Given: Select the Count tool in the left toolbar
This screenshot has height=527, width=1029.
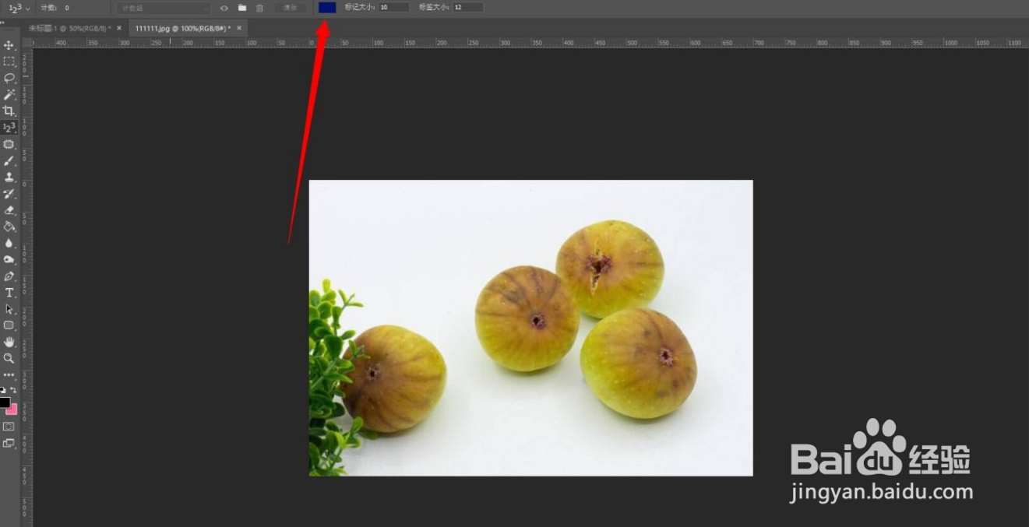Looking at the screenshot, I should (x=9, y=127).
